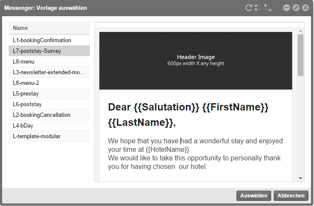Close the Vorlage auswählen dialog

click(x=305, y=8)
